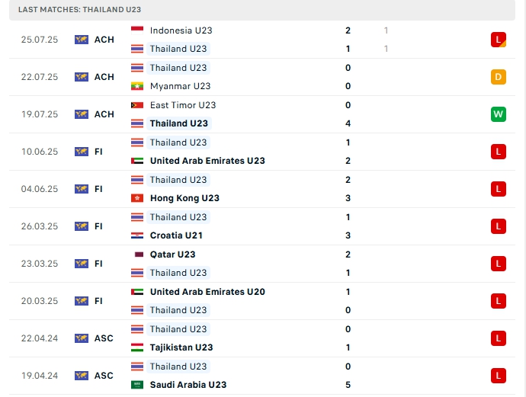Click the Tajikistan U23 flag icon
526x397 pixels.
tap(137, 347)
